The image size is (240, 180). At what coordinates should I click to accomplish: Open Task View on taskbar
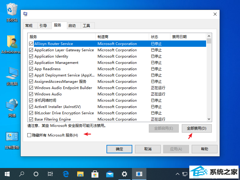(50, 174)
